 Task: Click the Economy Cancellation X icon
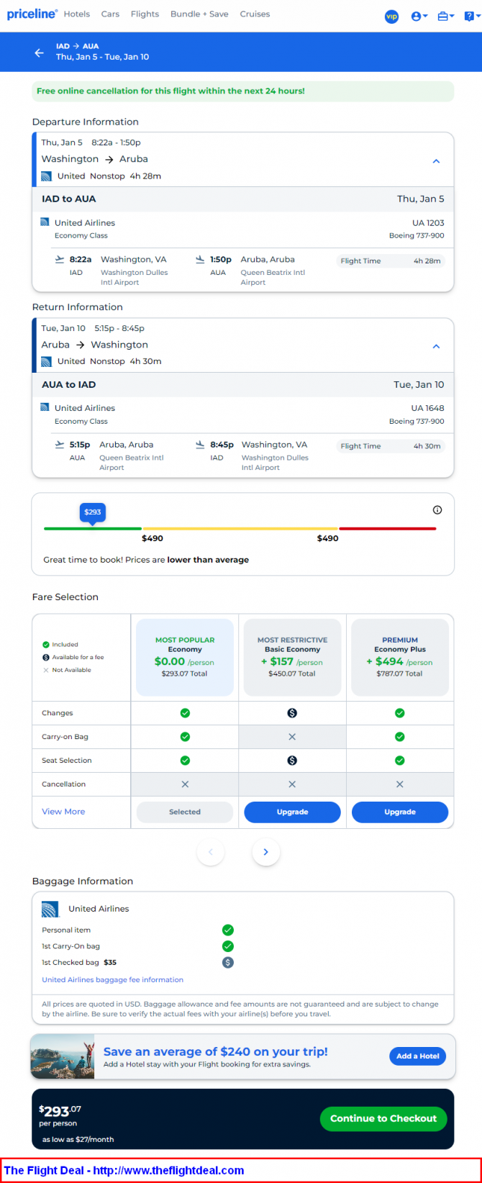(185, 784)
